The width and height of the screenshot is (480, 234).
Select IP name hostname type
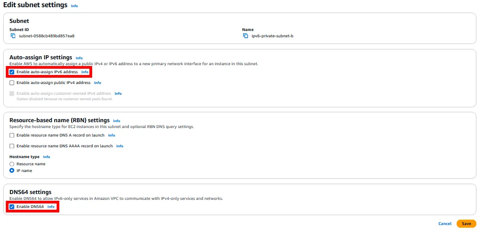click(12, 171)
